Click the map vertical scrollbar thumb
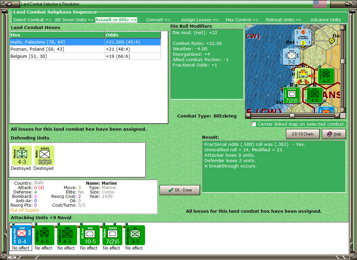The width and height of the screenshot is (357, 260). pyautogui.click(x=343, y=61)
